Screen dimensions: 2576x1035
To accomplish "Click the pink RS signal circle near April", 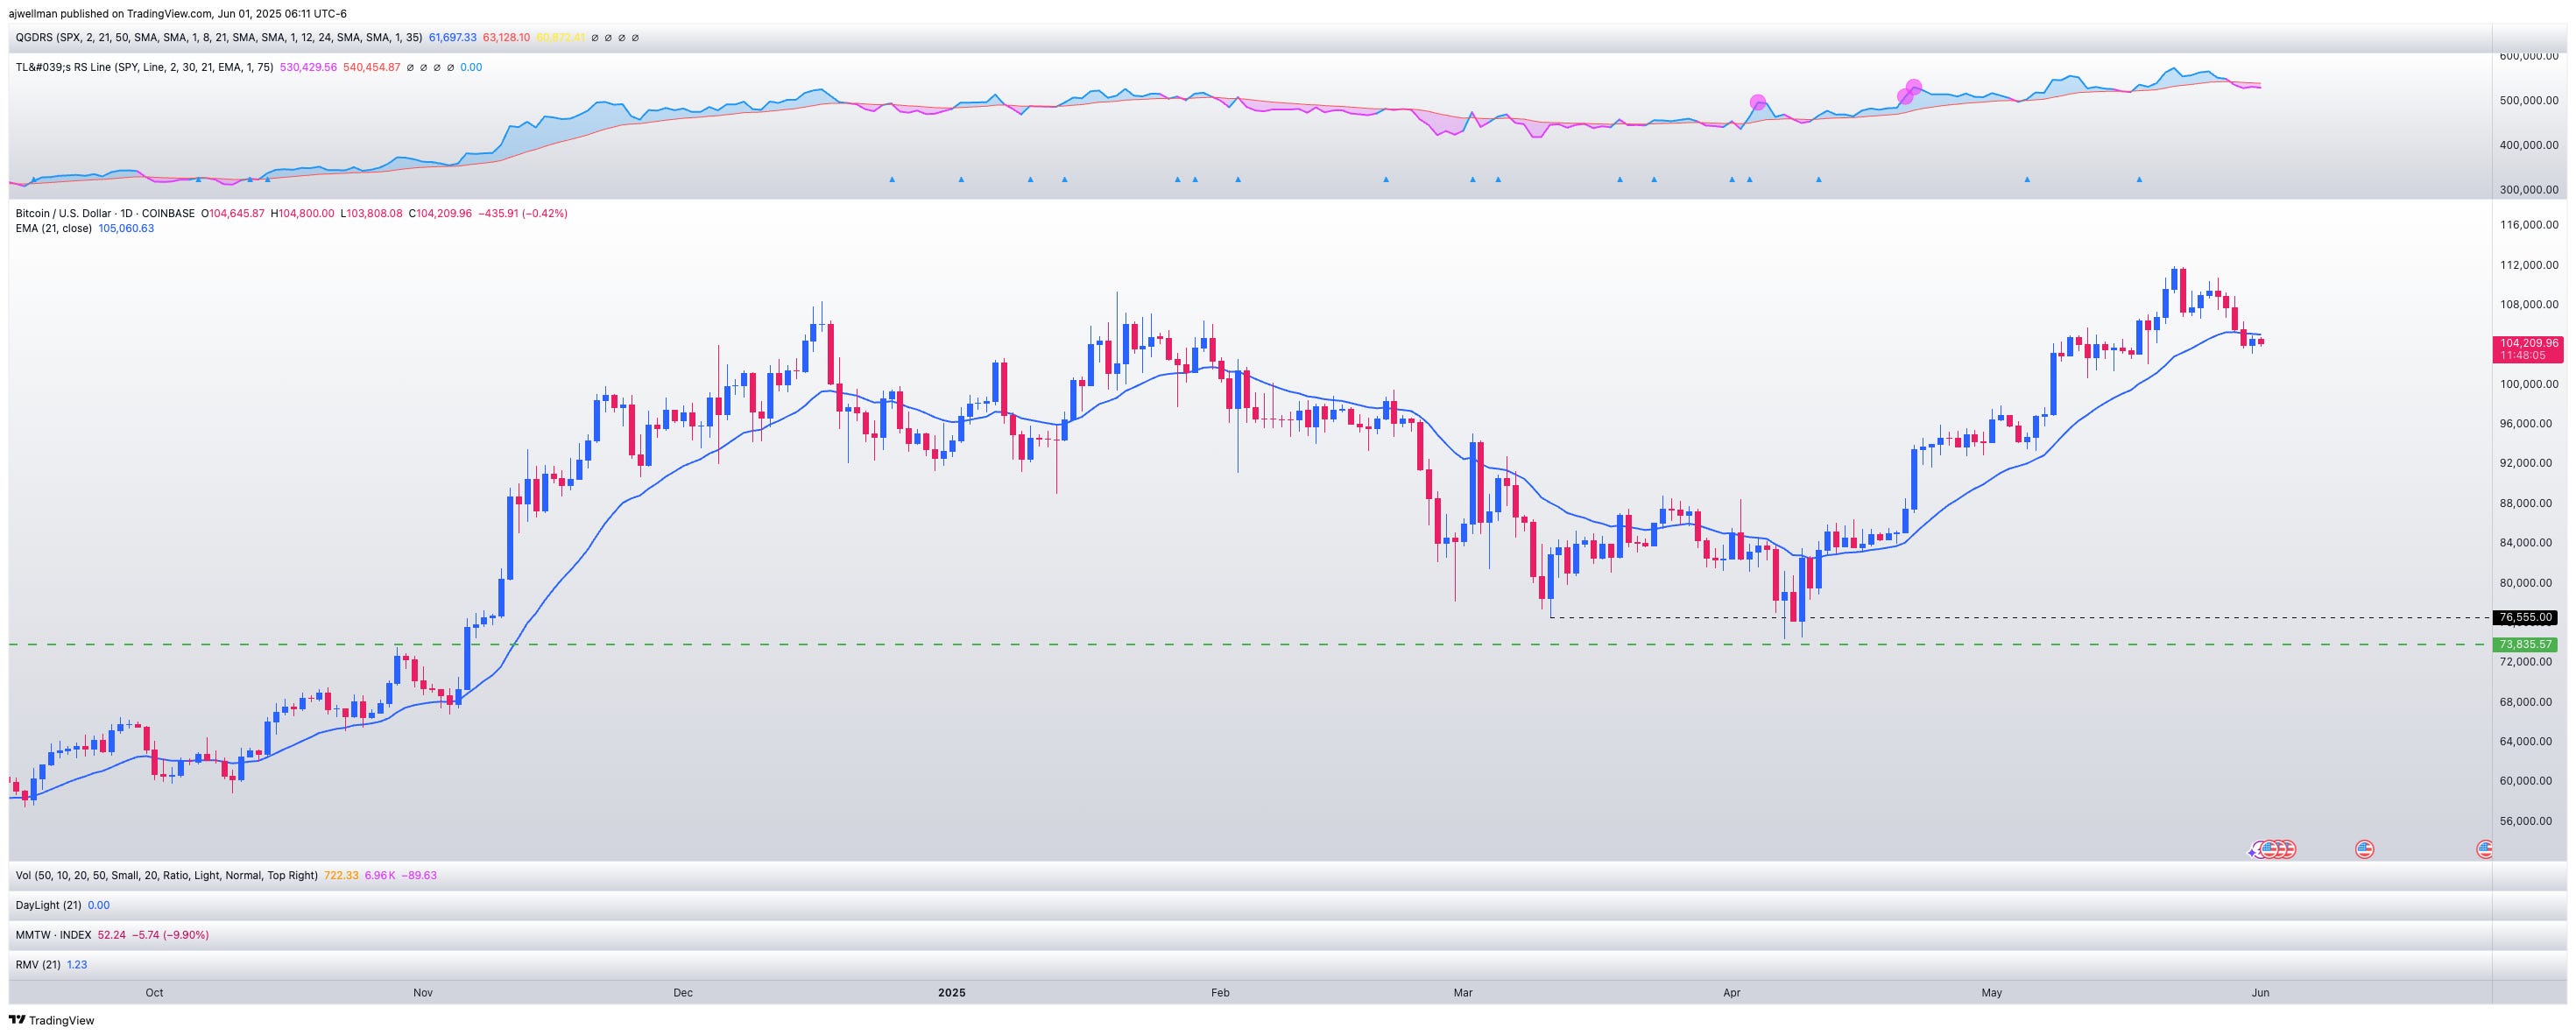I will 1757,102.
